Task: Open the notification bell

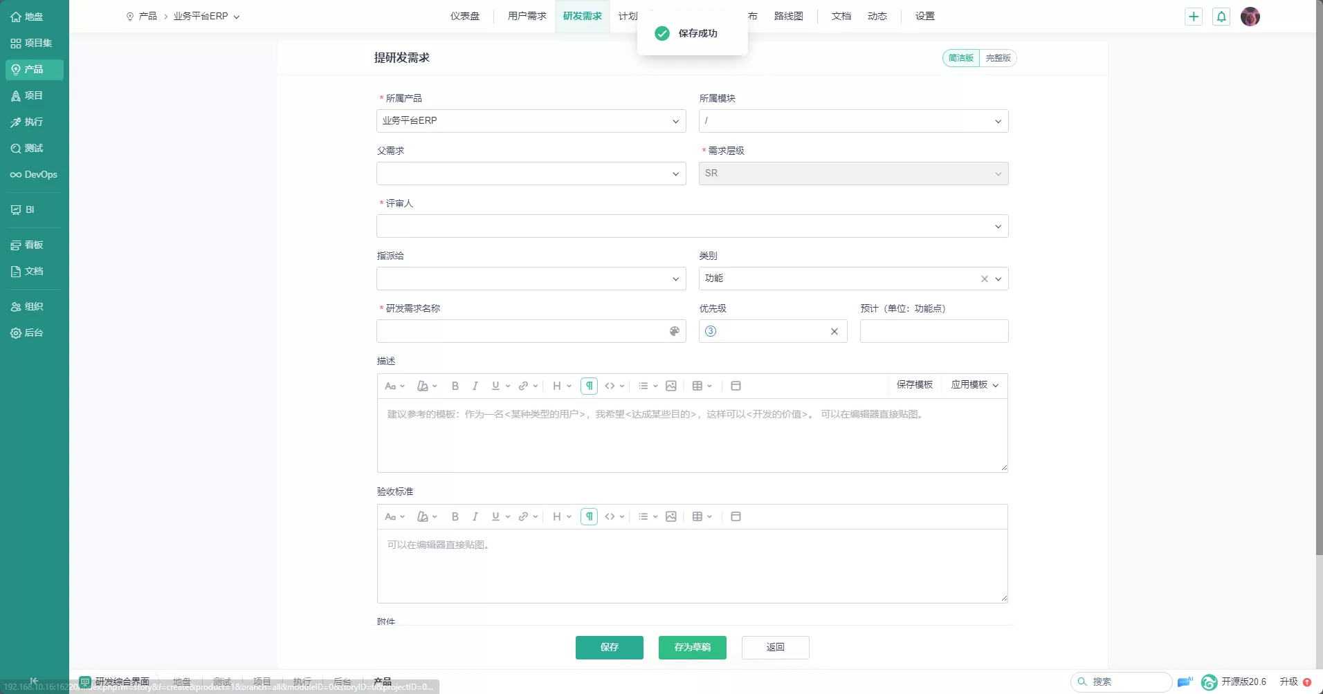Action: click(x=1221, y=17)
